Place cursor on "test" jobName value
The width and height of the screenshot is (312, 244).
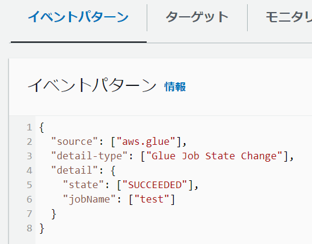[x=151, y=200]
